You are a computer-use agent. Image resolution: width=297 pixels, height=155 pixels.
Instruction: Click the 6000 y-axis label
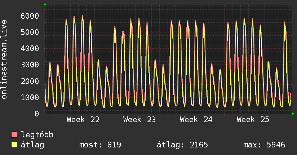(x=30, y=16)
